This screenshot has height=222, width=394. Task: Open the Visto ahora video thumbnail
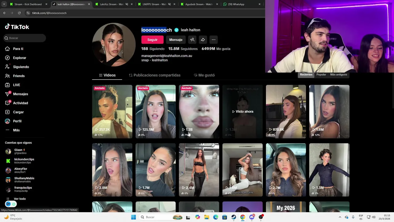[x=243, y=112]
